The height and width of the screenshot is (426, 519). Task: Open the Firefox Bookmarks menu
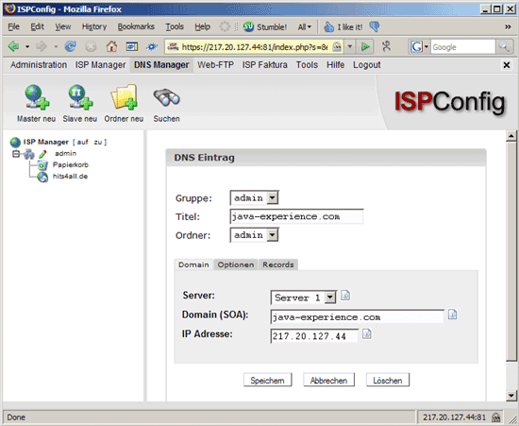click(136, 26)
